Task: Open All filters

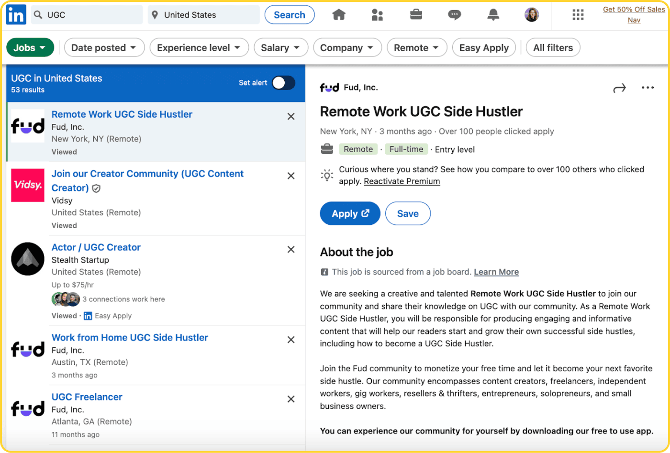Action: (553, 47)
